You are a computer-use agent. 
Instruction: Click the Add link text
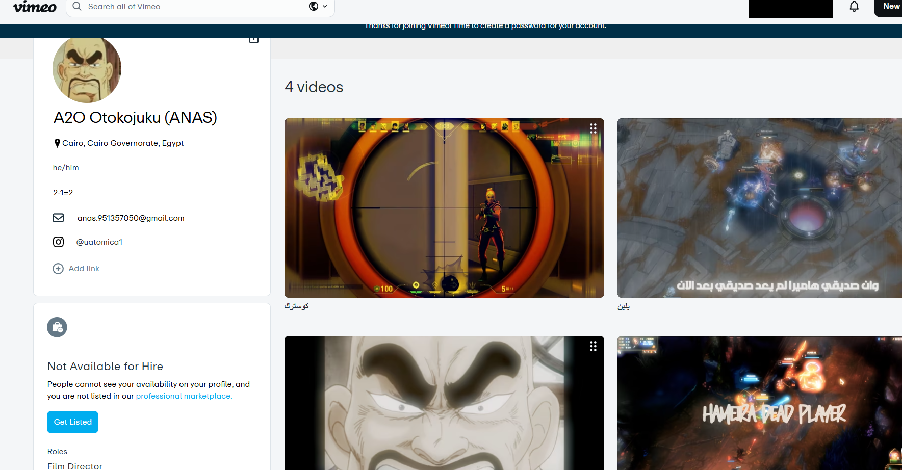click(x=84, y=269)
